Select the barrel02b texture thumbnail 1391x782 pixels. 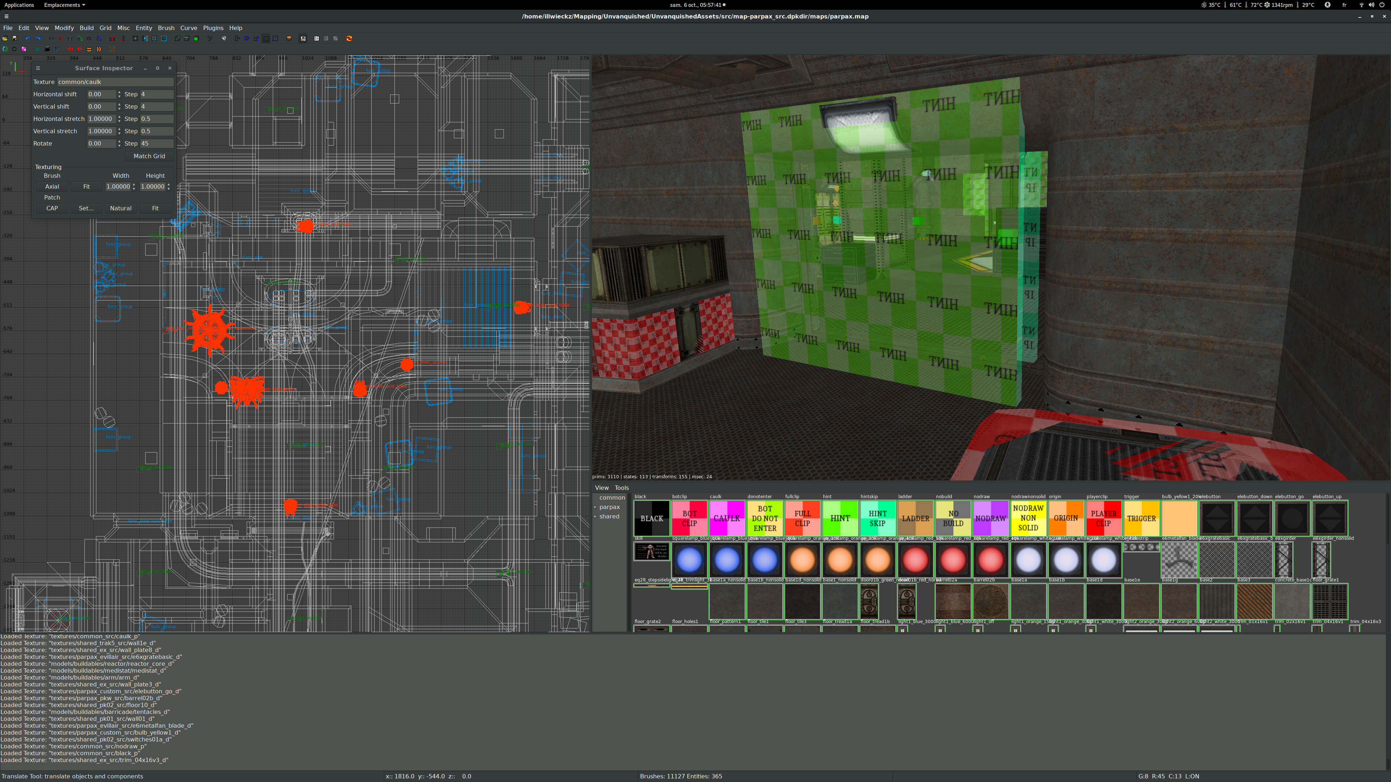990,601
